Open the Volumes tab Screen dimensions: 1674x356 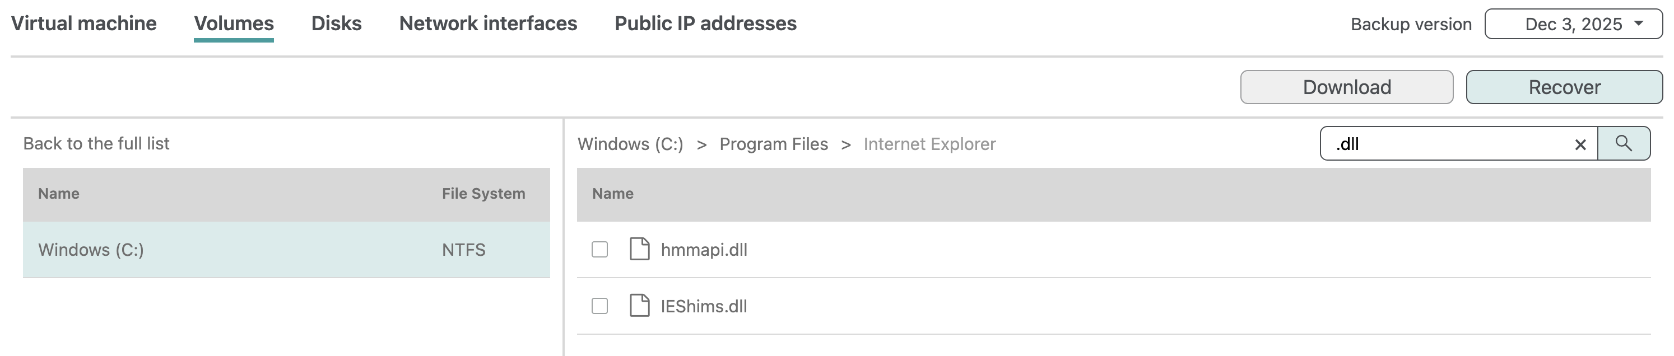[x=234, y=24]
